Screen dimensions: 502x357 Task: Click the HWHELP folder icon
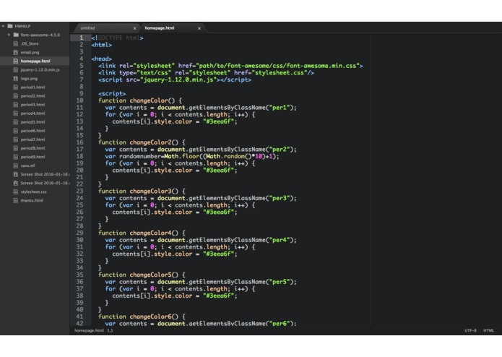[x=10, y=26]
